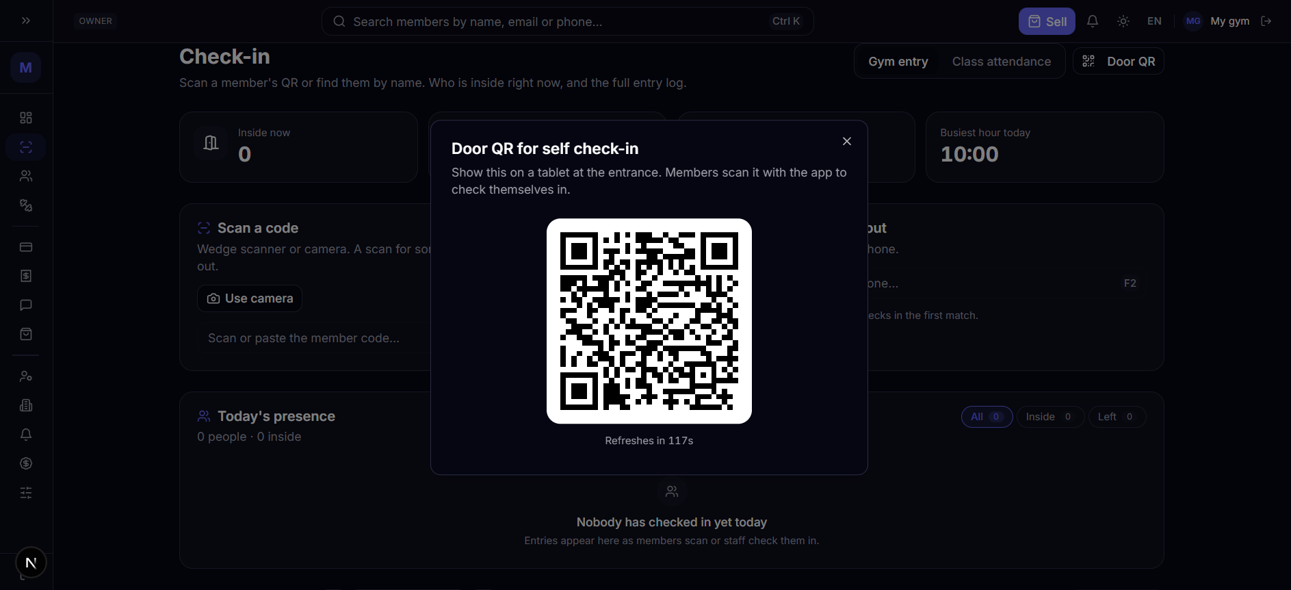Open the sidebar bell notifications icon
This screenshot has width=1291, height=590.
26,435
